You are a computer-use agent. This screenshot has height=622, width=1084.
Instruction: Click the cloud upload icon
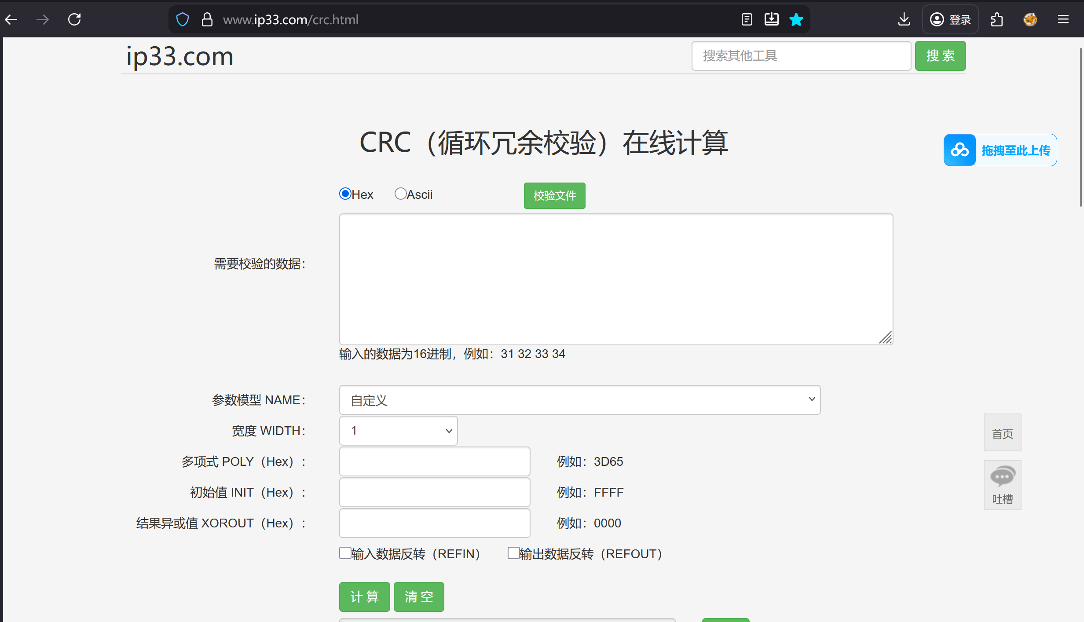959,150
